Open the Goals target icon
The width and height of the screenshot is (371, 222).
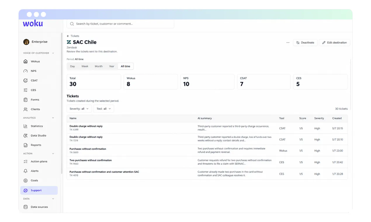coord(25,181)
